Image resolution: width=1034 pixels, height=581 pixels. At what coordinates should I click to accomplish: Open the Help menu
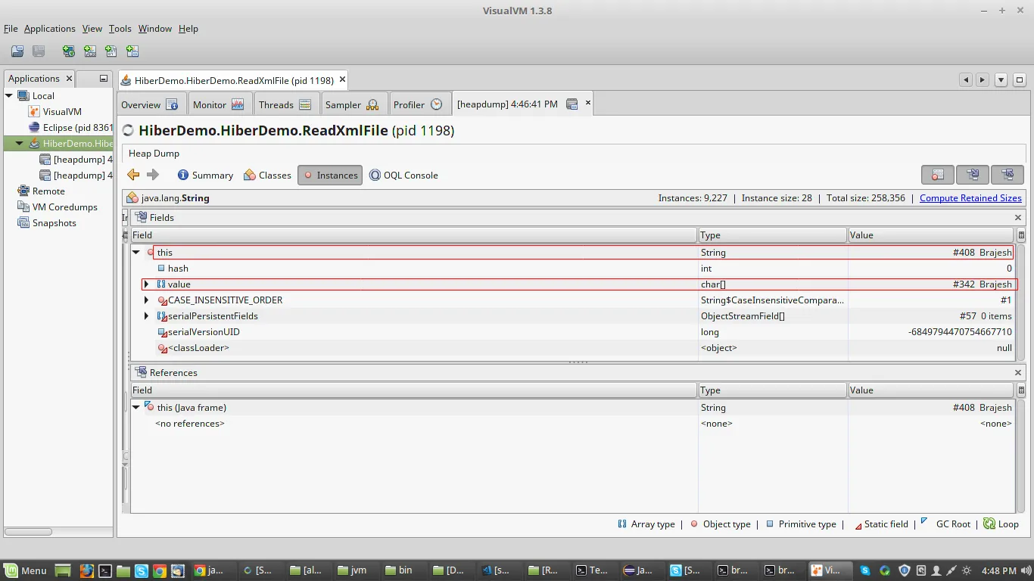tap(188, 29)
